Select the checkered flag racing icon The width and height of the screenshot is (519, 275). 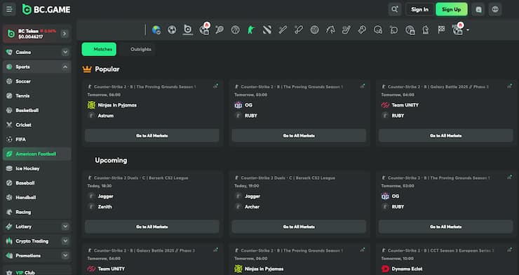point(441,29)
